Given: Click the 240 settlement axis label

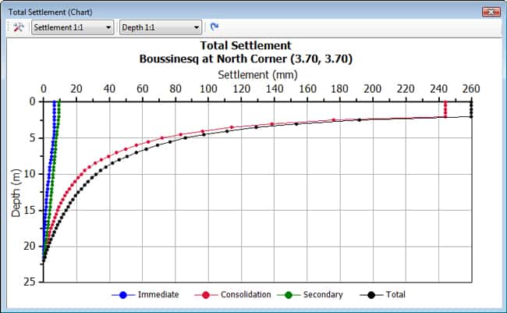Looking at the screenshot, I should coord(438,89).
